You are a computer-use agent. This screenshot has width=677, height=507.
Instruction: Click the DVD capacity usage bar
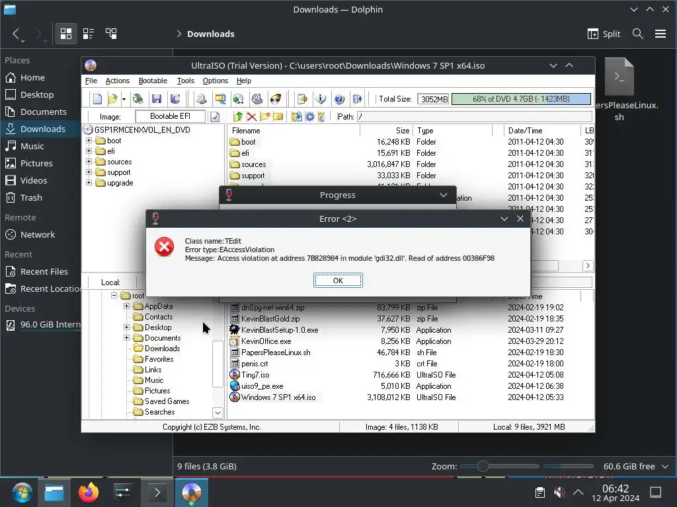pos(521,99)
